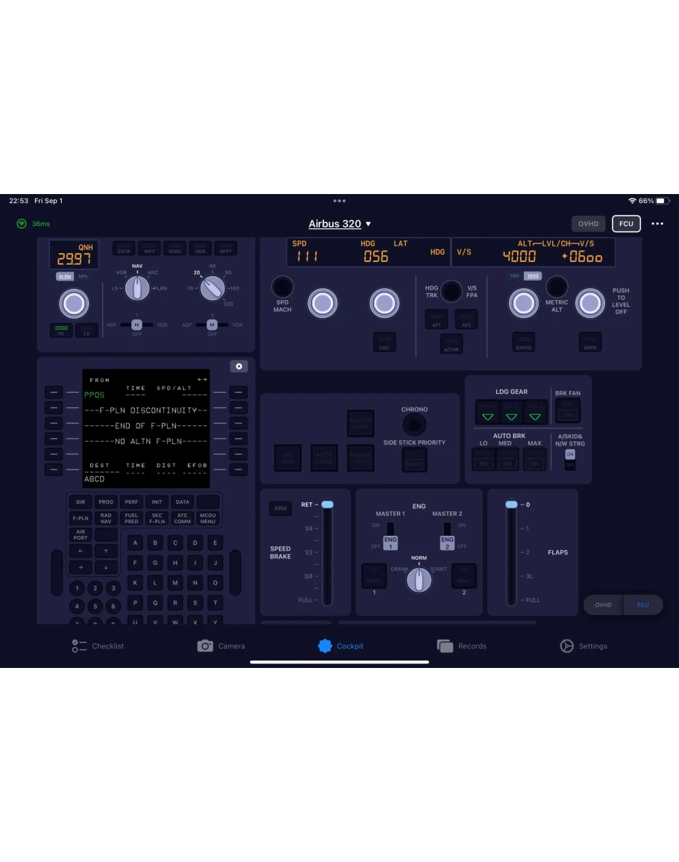Image resolution: width=679 pixels, height=862 pixels.
Task: Move the ADF/VOR 1 selector switch
Action: click(x=137, y=325)
